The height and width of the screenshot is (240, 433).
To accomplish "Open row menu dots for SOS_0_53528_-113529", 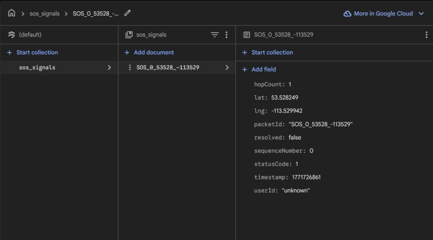I will [130, 67].
